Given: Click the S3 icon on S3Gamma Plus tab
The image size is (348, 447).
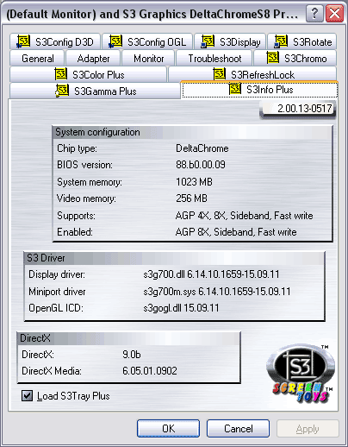Looking at the screenshot, I should click(62, 91).
